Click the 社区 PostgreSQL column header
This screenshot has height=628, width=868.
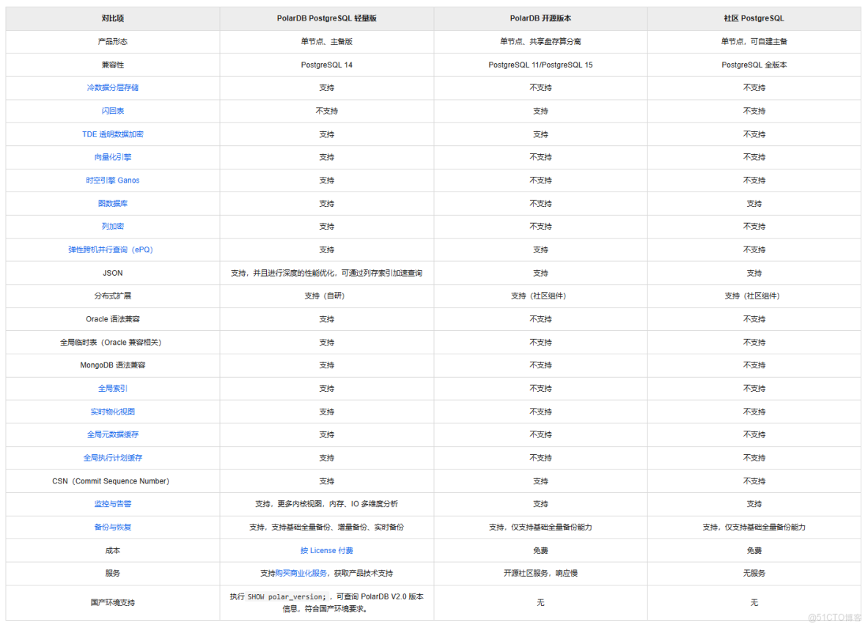[754, 18]
